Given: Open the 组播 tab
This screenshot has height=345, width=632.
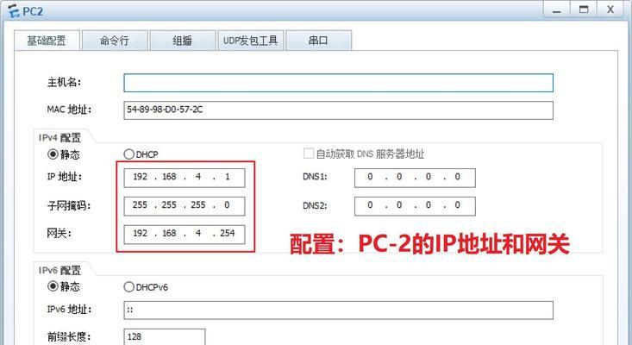Looking at the screenshot, I should 183,41.
